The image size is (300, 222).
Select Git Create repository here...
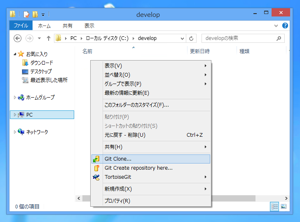[x=151, y=168]
